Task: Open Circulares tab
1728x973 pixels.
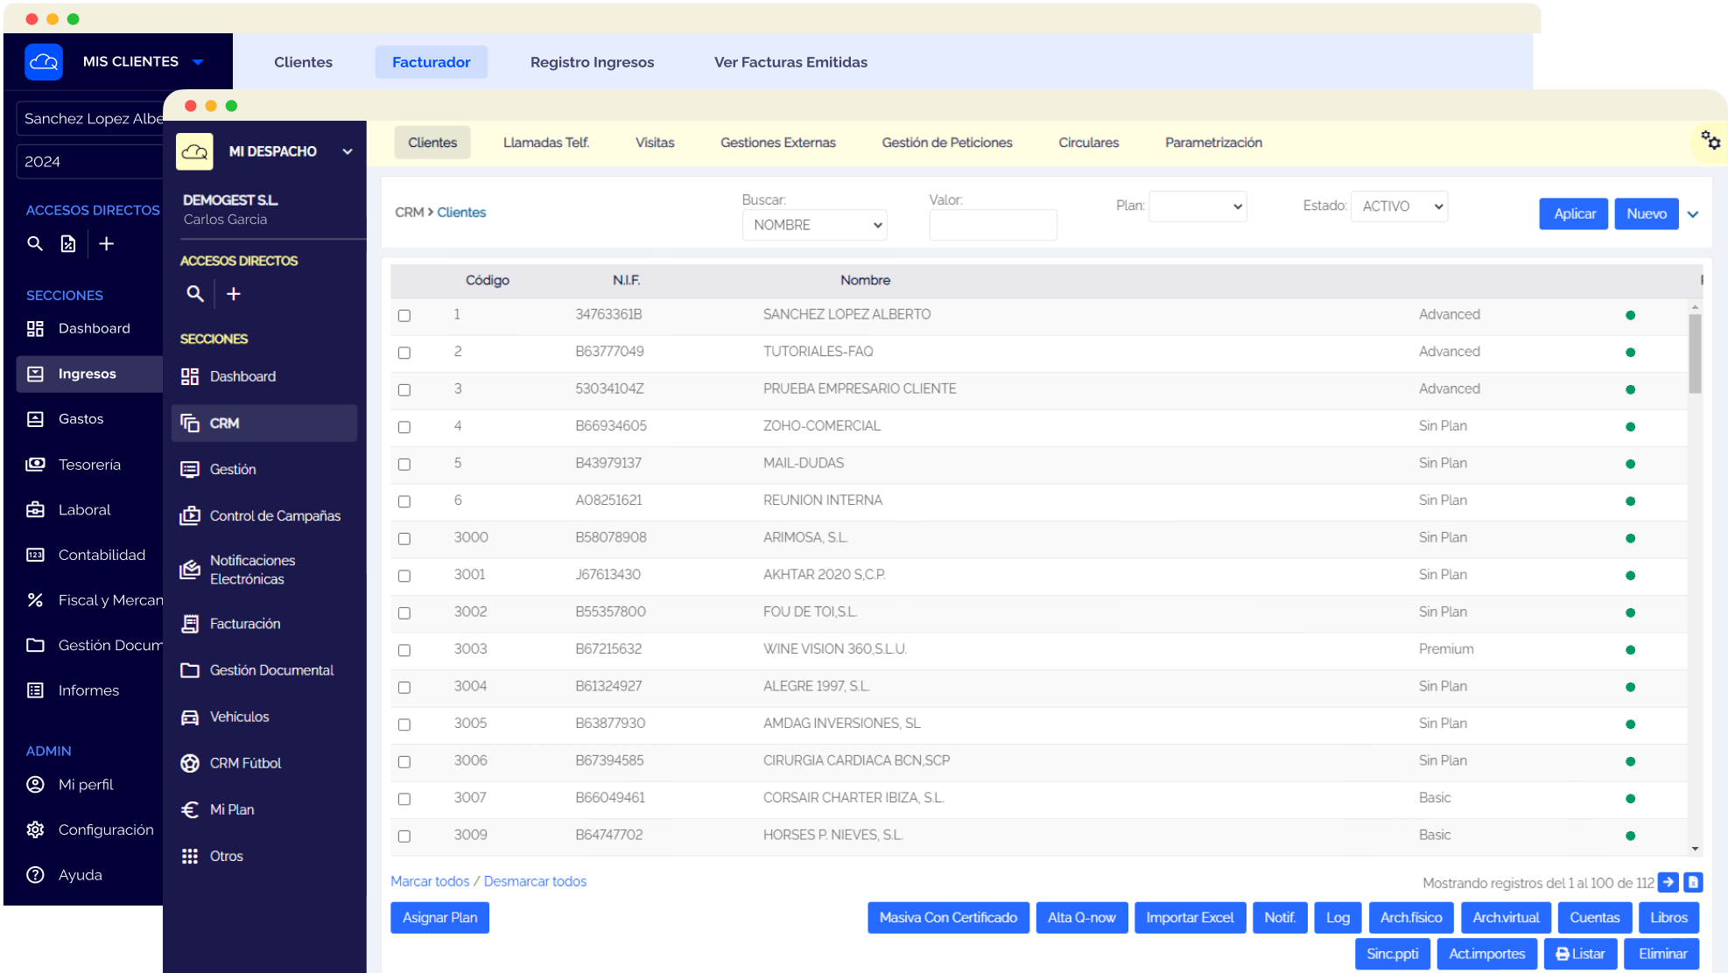Action: pyautogui.click(x=1089, y=143)
